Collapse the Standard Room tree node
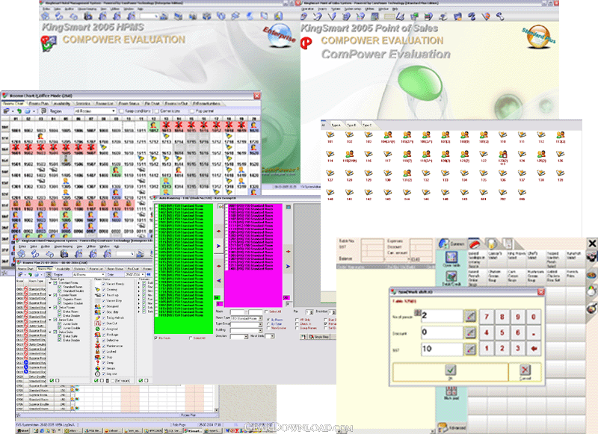Image resolution: width=598 pixels, height=434 pixels. [50, 283]
